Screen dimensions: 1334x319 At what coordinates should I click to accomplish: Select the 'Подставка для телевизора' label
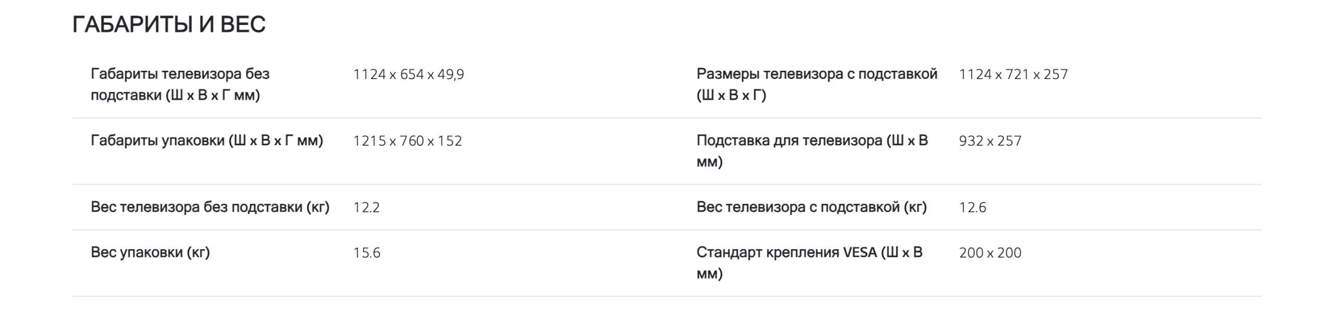tap(812, 151)
